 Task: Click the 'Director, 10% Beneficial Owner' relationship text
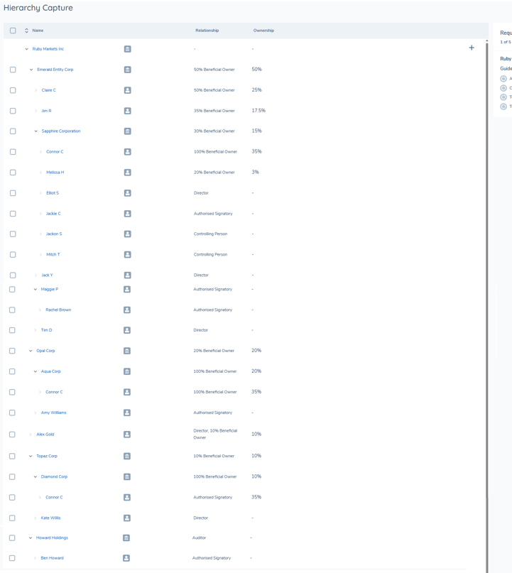(x=215, y=434)
